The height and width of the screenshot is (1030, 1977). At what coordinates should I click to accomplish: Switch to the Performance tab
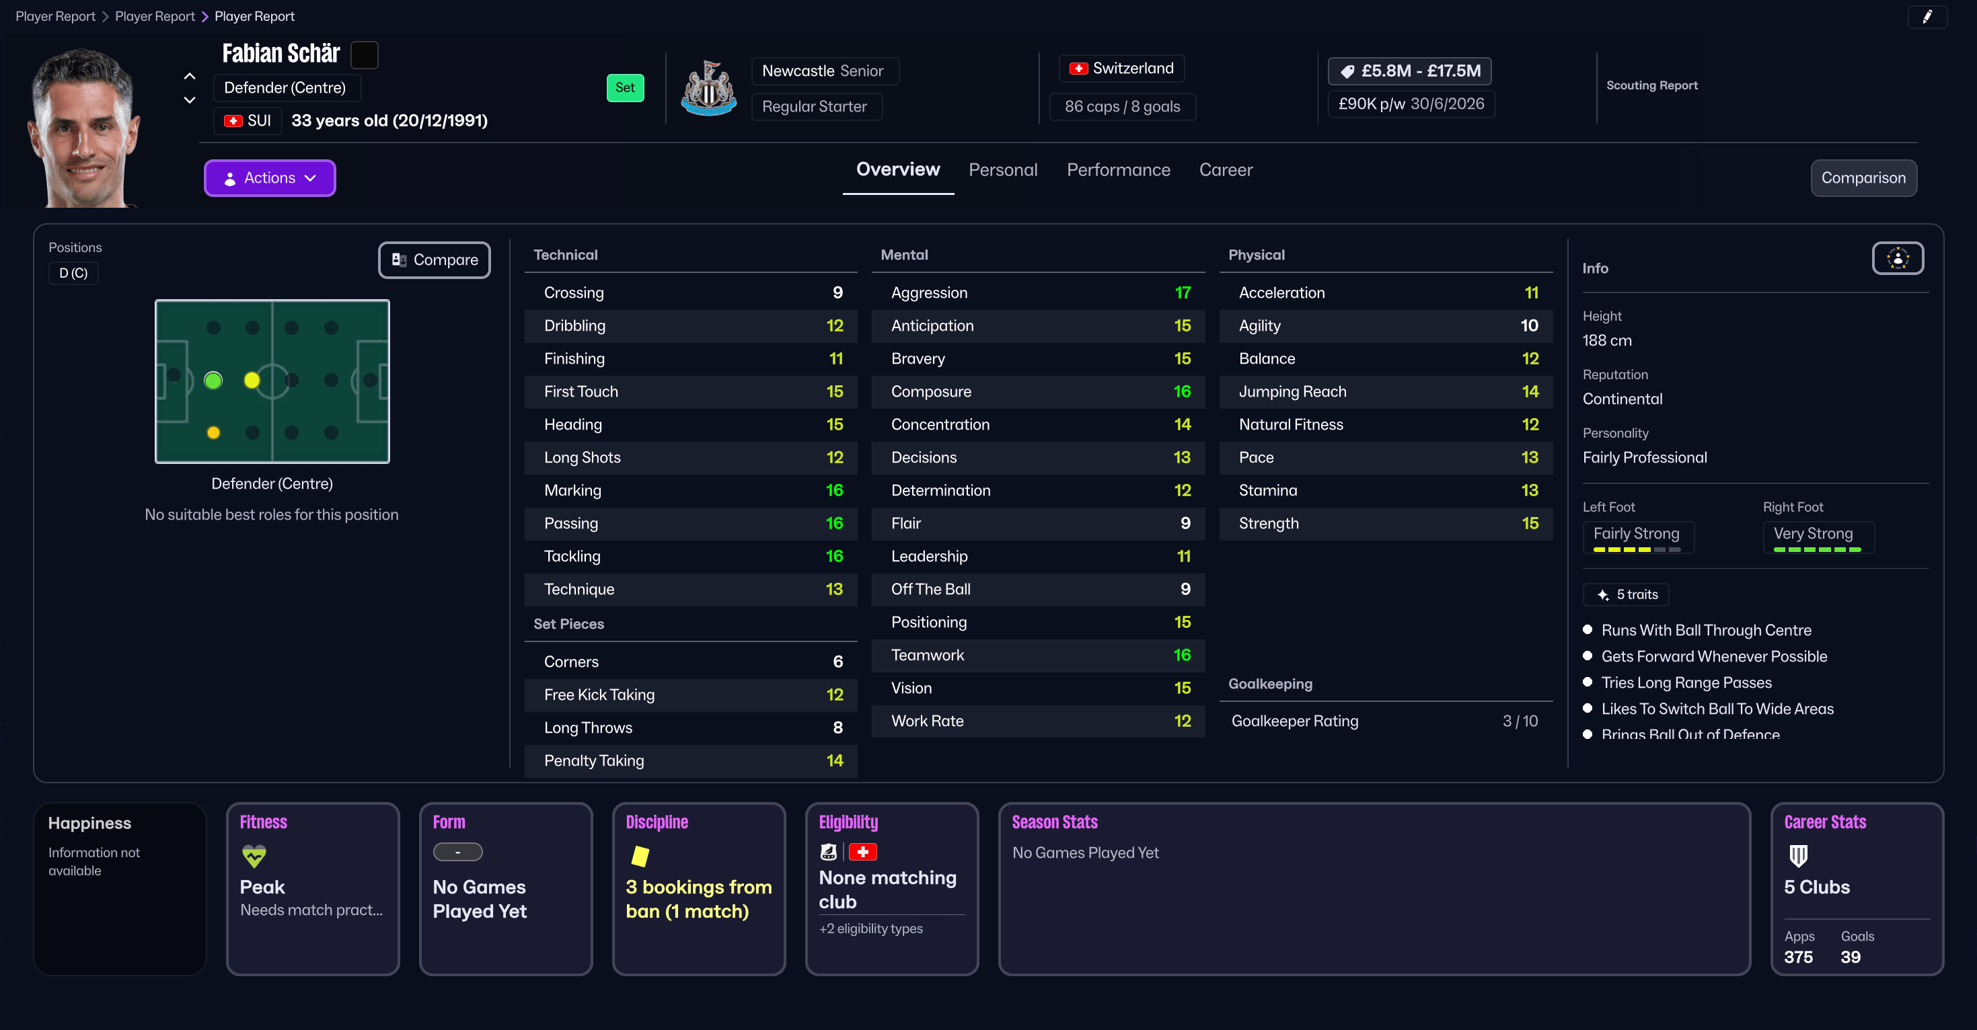pos(1118,169)
